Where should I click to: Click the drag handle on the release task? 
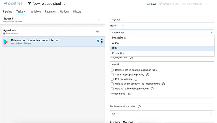(102, 41)
